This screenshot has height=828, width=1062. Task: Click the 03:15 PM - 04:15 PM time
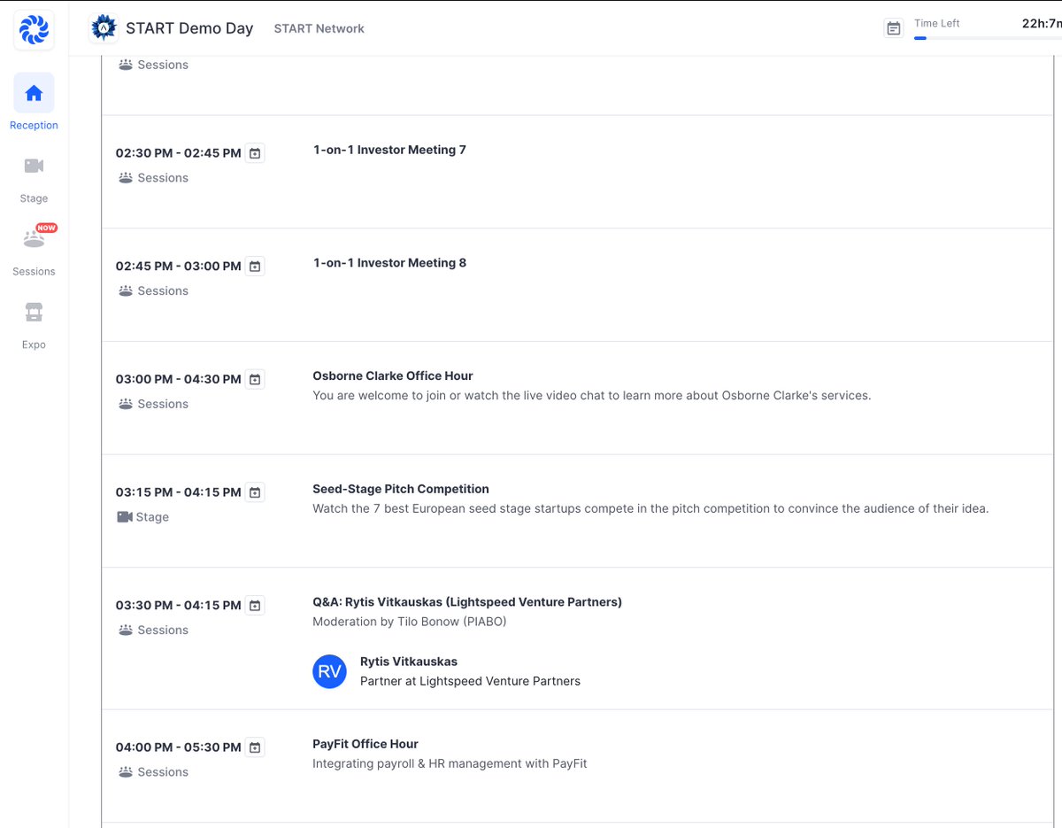(x=179, y=492)
